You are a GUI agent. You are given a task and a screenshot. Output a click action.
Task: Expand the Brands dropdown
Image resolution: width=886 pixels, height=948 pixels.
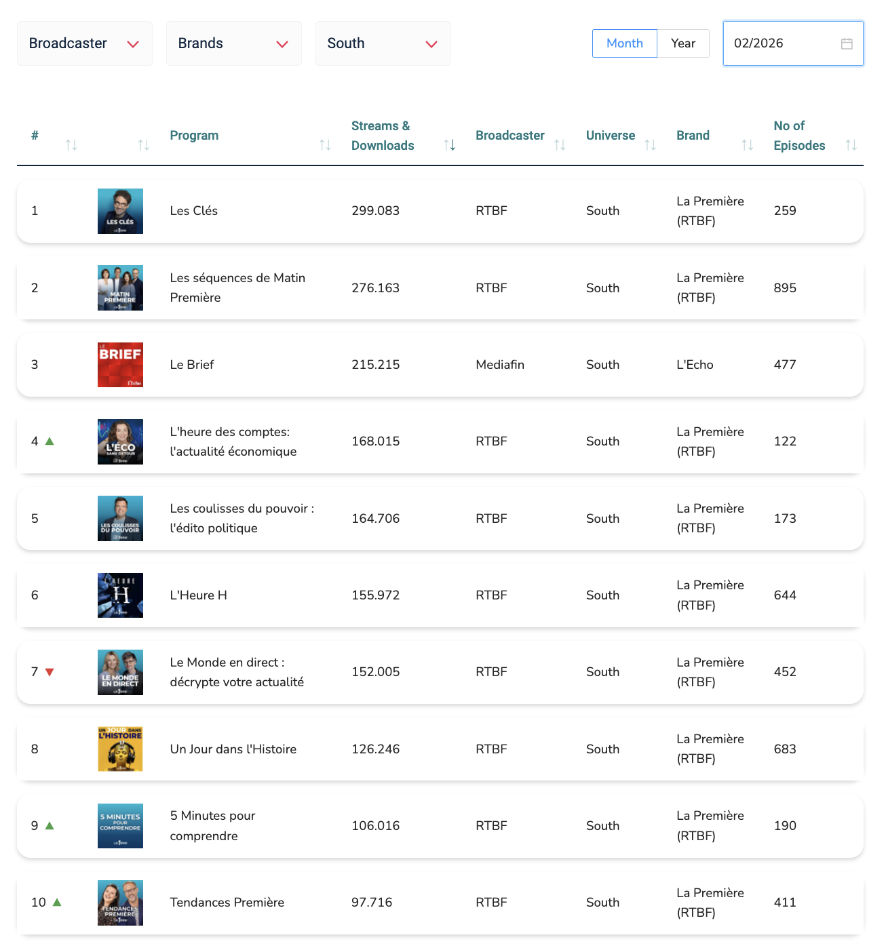(x=233, y=43)
